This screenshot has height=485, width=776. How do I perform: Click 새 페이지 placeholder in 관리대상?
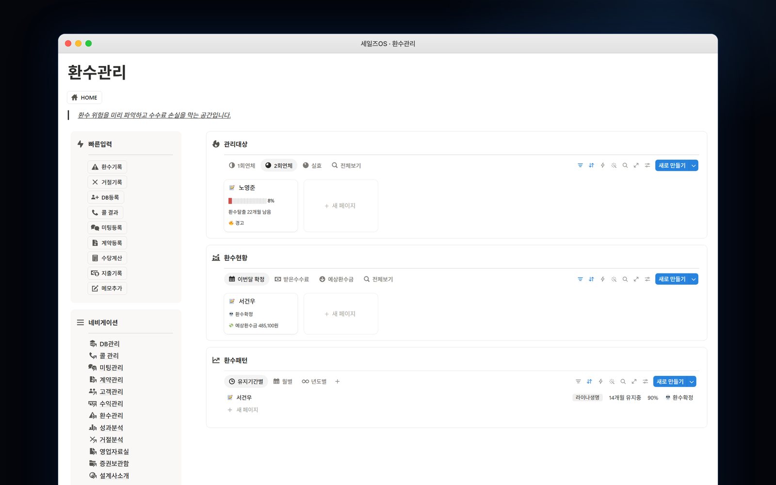pyautogui.click(x=341, y=206)
